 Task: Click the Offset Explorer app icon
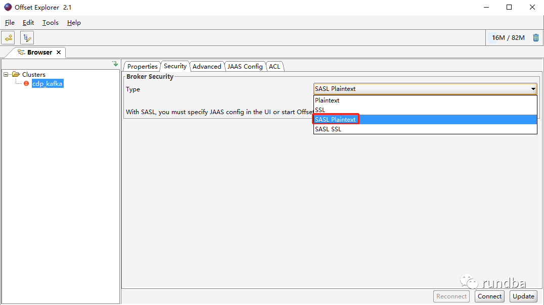pos(8,7)
